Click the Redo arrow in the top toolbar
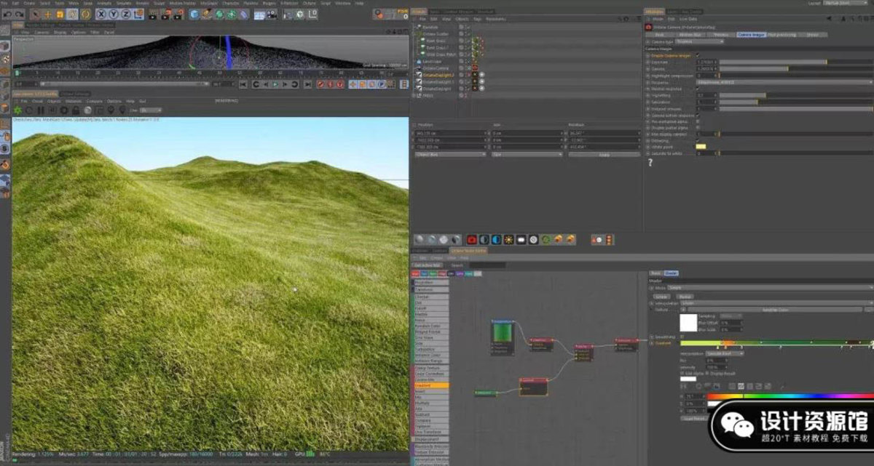The image size is (874, 466). [18, 14]
